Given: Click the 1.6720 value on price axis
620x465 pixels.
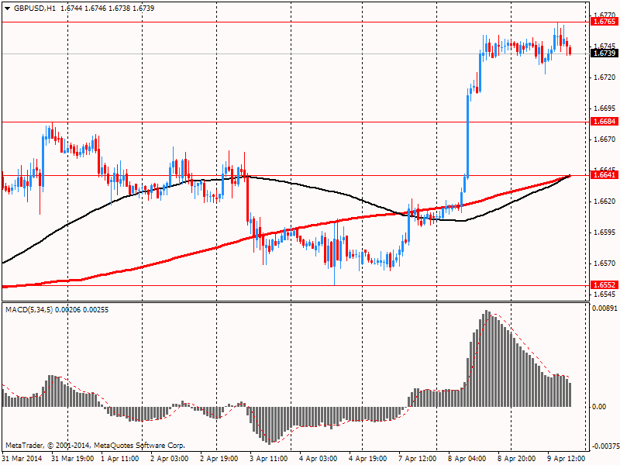Looking at the screenshot, I should click(605, 77).
